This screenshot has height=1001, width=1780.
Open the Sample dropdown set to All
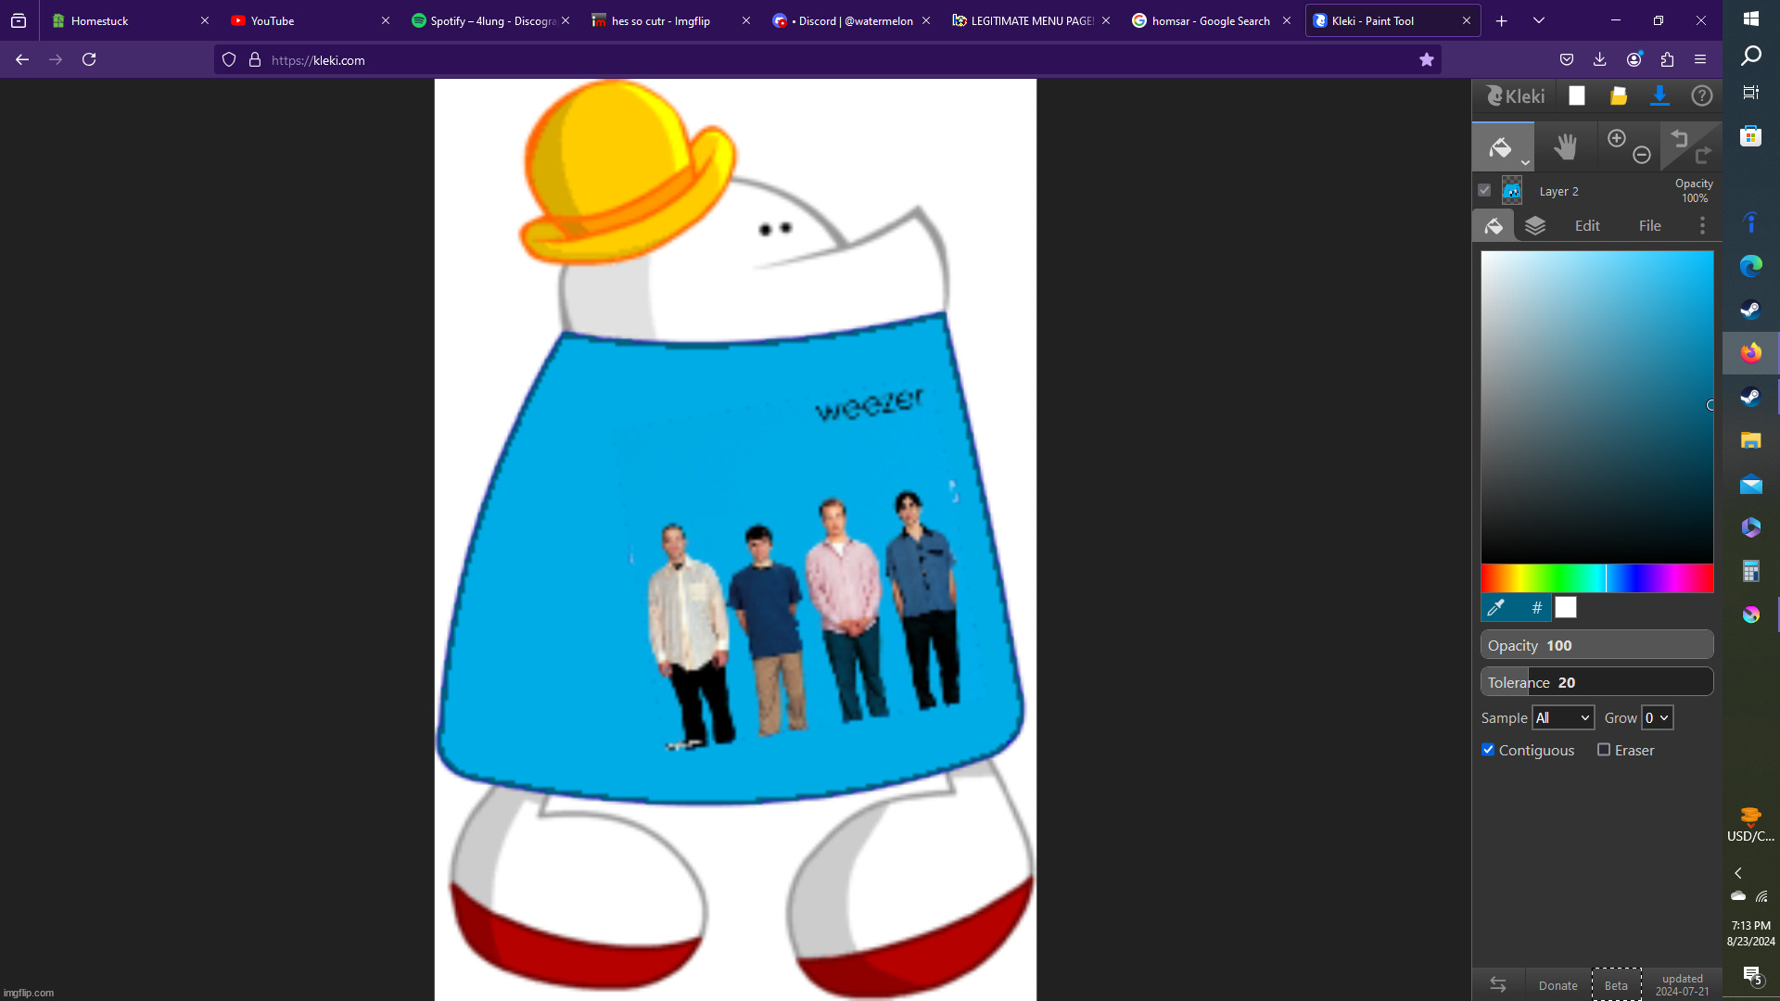point(1563,717)
